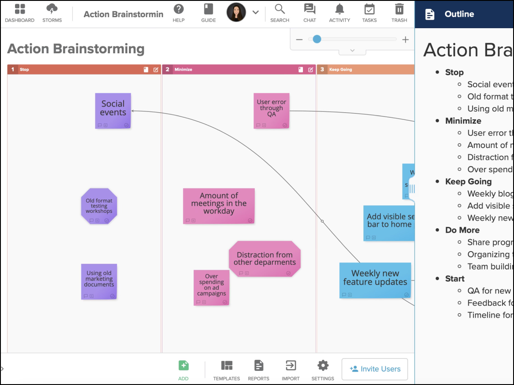Select the Add visible search bar note
514x385 pixels.
(x=389, y=223)
